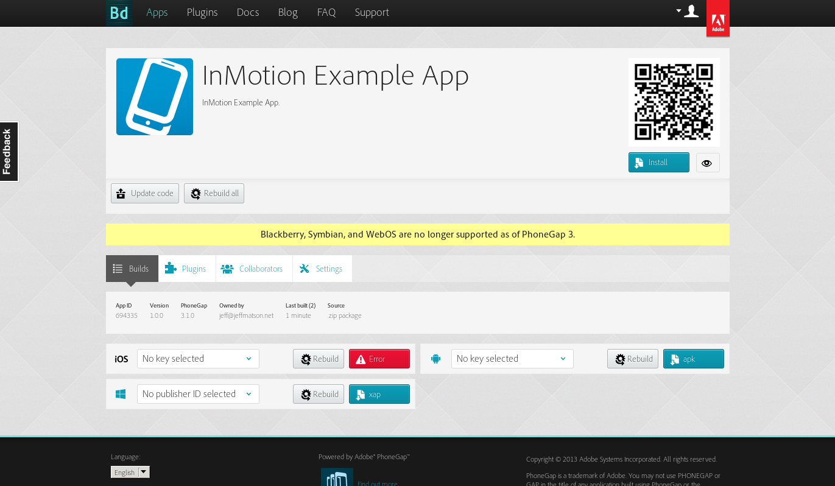
Task: Download the Android apk file
Action: (694, 359)
